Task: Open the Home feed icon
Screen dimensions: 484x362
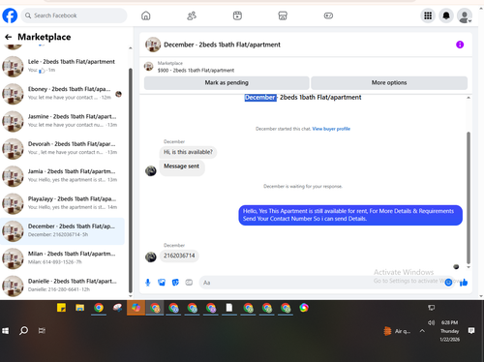Action: click(146, 15)
